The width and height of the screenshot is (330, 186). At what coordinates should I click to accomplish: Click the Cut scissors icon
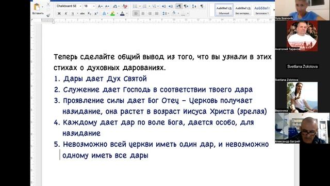point(48,4)
